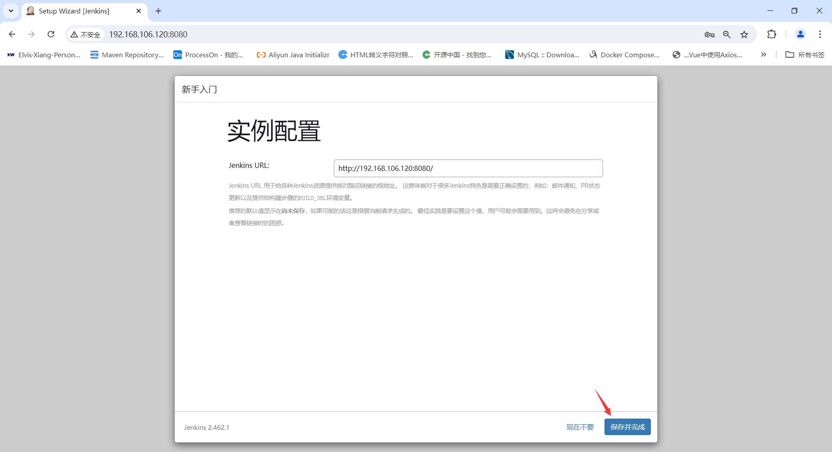Viewport: 832px width, 452px height.
Task: Click the browser forward arrow
Action: pos(31,34)
